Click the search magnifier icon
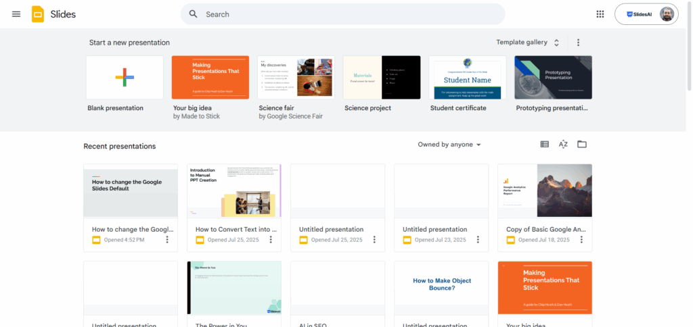The width and height of the screenshot is (693, 327). coord(194,14)
